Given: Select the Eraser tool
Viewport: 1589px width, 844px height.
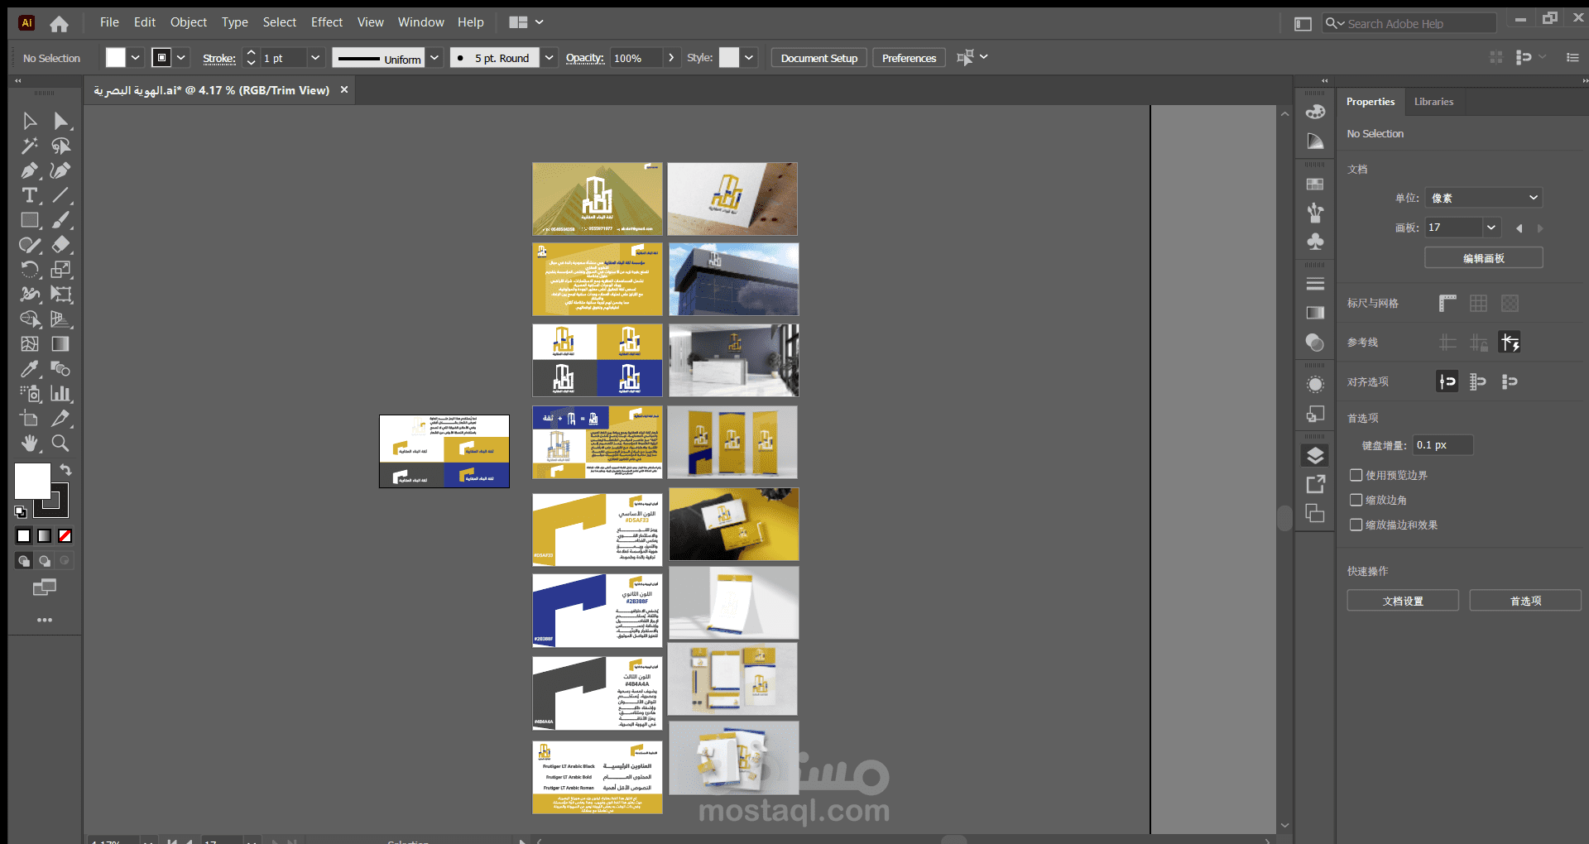Looking at the screenshot, I should coord(60,245).
